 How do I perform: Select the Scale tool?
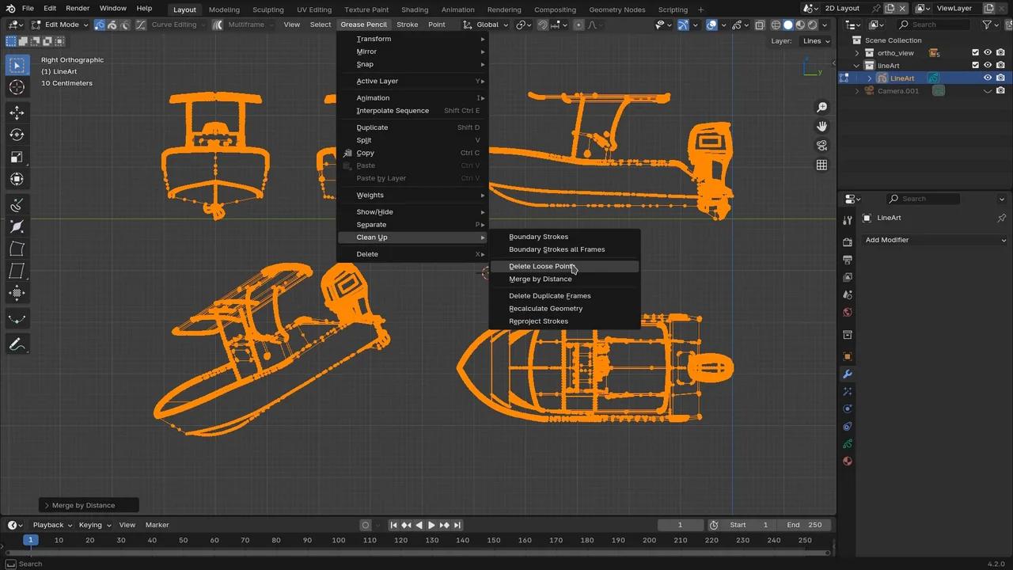17,157
